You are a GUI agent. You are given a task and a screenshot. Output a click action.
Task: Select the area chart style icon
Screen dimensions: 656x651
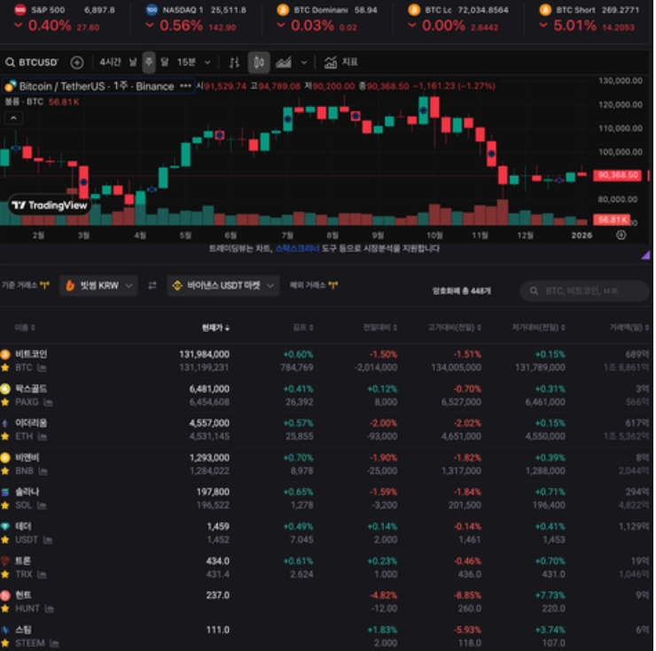[284, 63]
